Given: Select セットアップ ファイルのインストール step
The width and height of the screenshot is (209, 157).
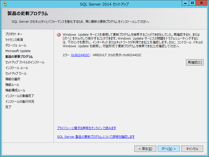Looking at the screenshot, I should click(x=25, y=62).
